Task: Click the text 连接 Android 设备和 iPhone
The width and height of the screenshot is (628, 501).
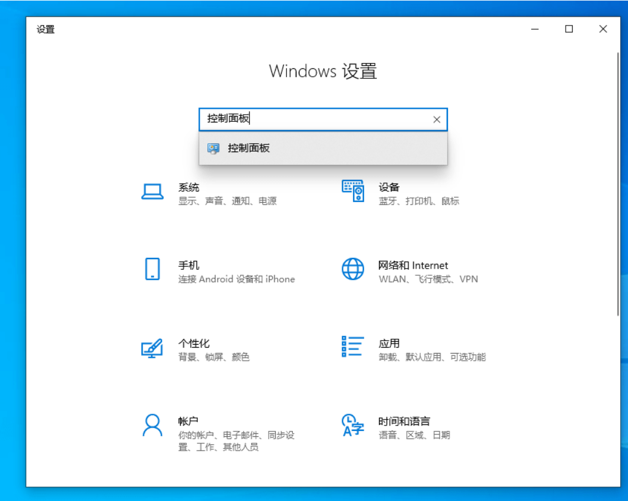Action: [x=236, y=279]
